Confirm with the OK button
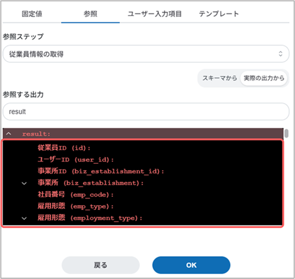 (191, 265)
